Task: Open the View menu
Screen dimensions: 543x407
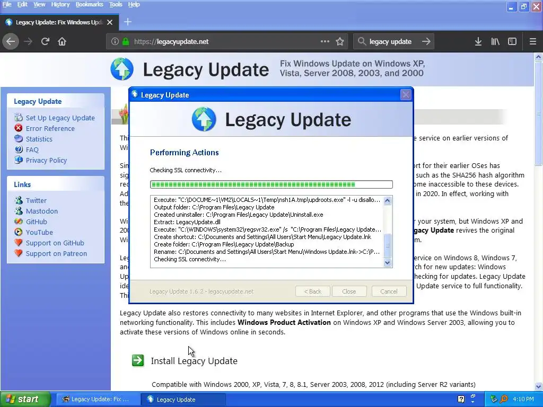Action: (39, 4)
